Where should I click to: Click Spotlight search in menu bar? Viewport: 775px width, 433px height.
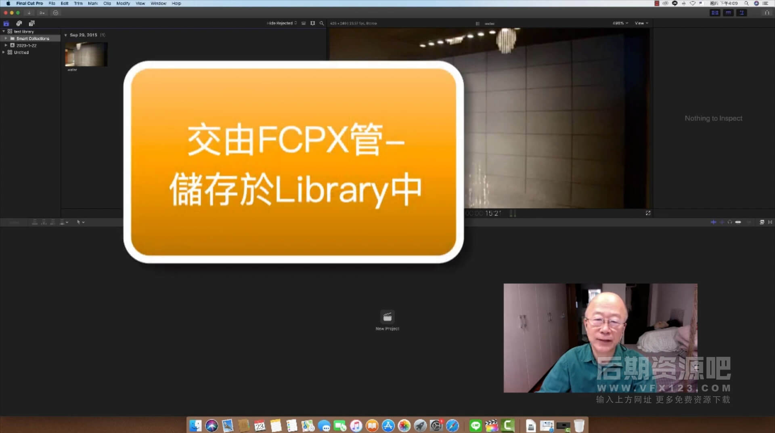[x=746, y=3]
